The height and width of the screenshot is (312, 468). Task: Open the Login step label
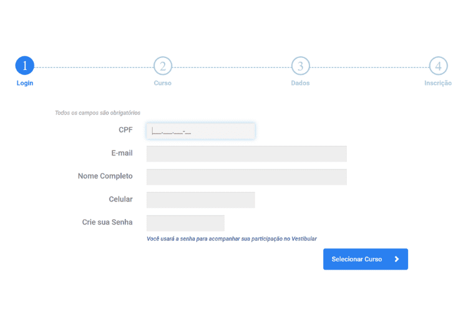click(25, 83)
